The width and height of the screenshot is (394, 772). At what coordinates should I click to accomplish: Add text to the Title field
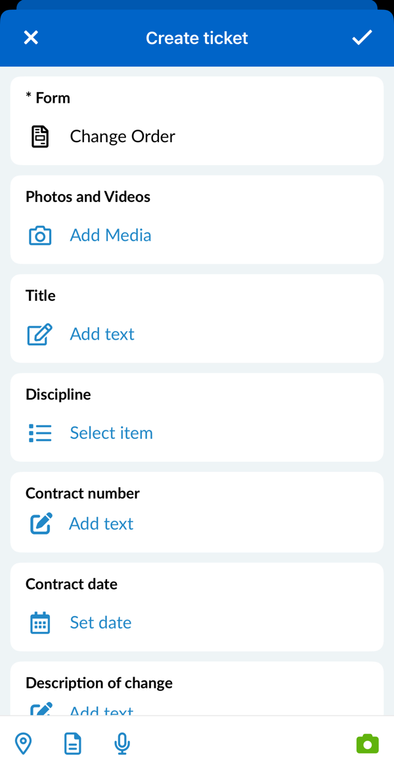click(x=102, y=334)
